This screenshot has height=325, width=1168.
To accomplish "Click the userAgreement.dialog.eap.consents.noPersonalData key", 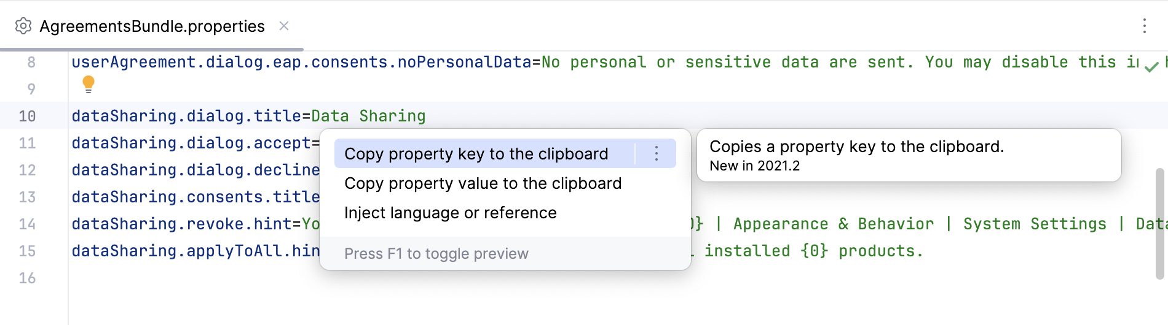I will (301, 63).
